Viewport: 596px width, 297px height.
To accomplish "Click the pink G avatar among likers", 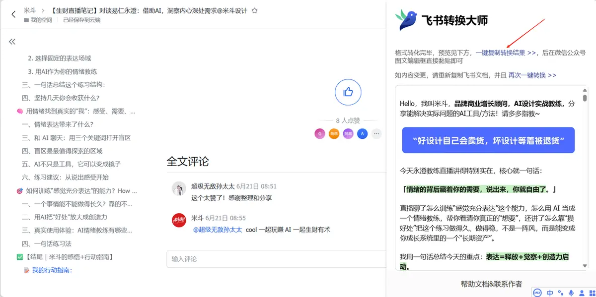I will point(320,133).
